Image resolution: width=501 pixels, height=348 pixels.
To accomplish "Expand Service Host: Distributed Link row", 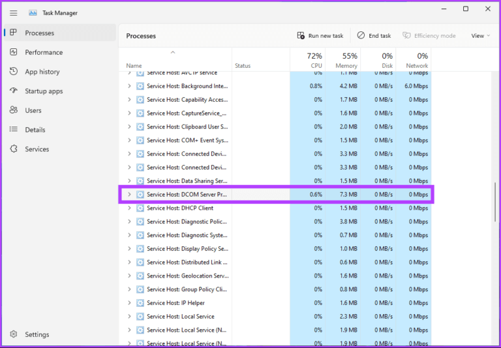I will pos(129,262).
